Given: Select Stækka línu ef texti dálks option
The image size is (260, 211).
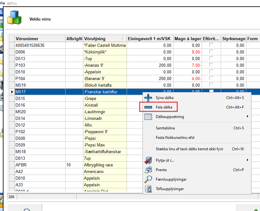Looking at the screenshot, I should tap(193, 149).
